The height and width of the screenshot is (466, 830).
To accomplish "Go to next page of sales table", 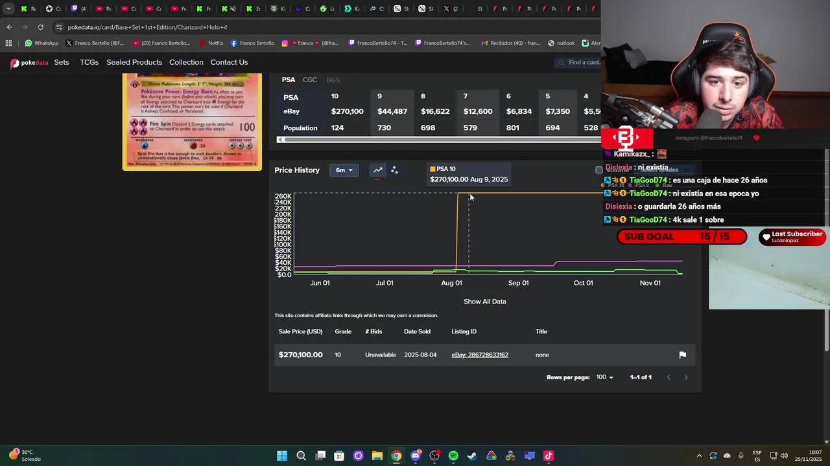I will coord(685,377).
